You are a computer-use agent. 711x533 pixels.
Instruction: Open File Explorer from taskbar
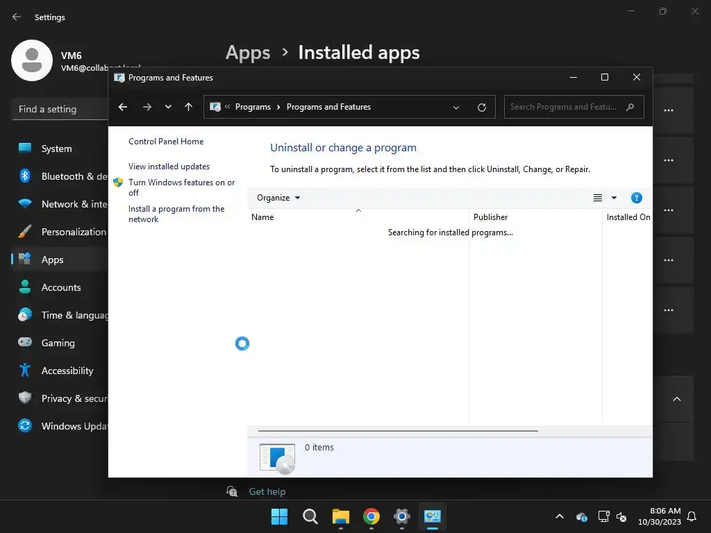tap(340, 516)
